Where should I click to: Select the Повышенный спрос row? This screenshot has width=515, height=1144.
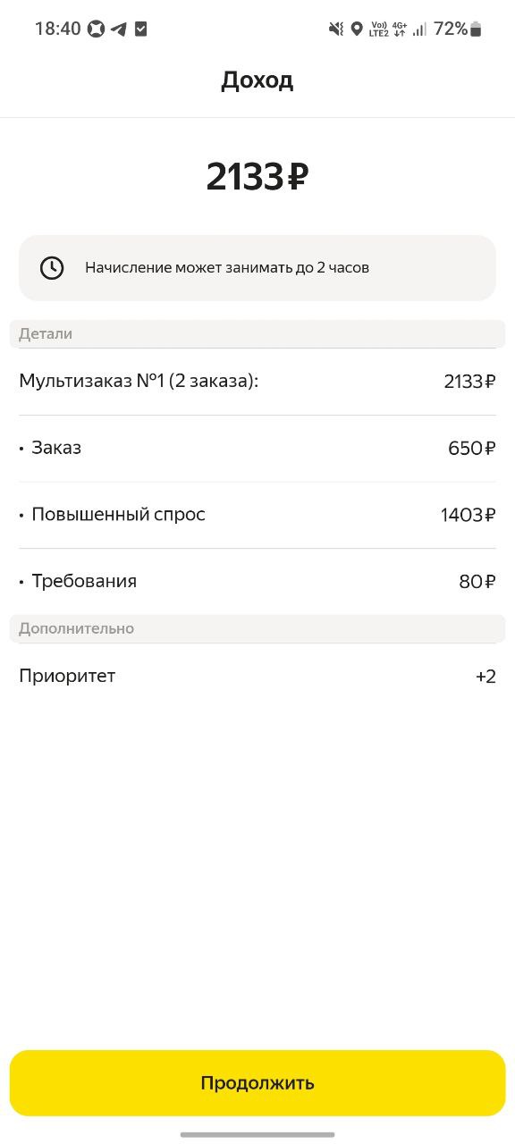257,515
